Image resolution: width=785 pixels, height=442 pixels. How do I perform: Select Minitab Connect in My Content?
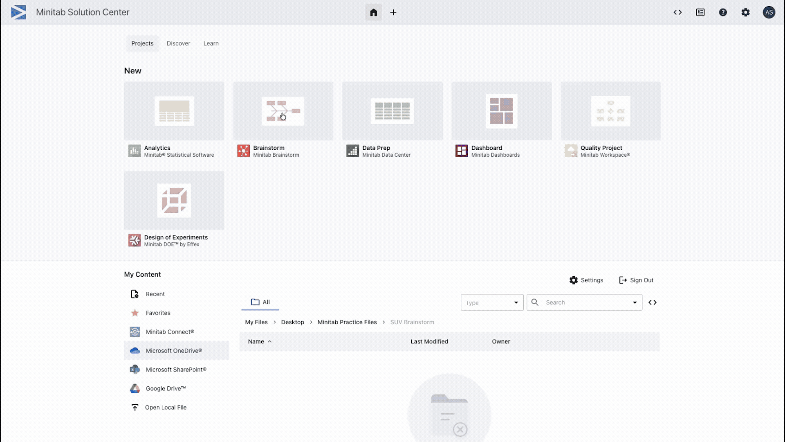[x=177, y=332]
